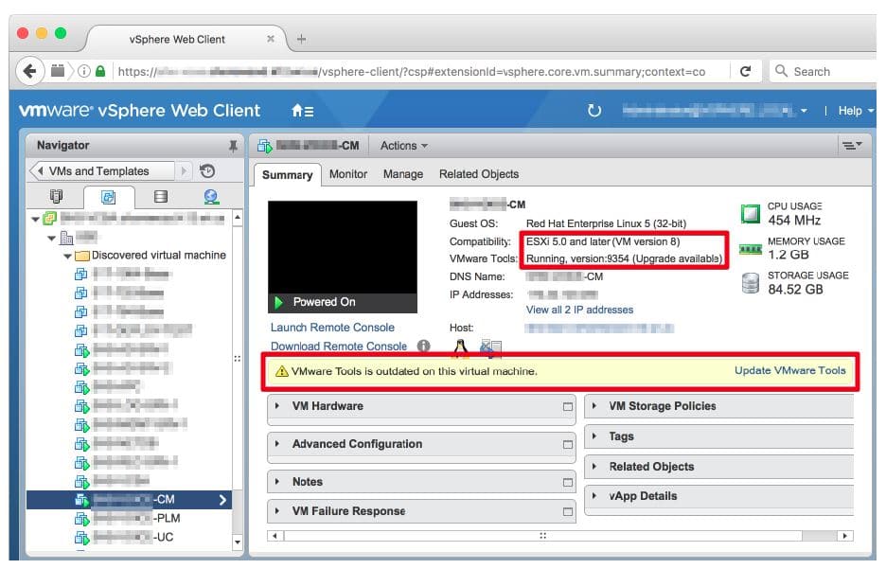Select the VMs and Templates inventory icon
Screen dimensions: 886x569
tap(108, 196)
